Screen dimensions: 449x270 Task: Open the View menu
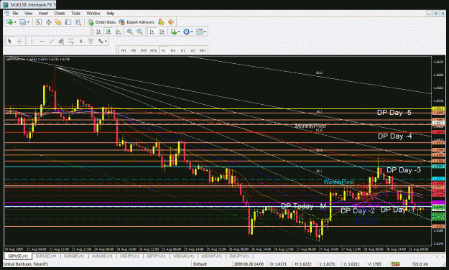tap(28, 13)
